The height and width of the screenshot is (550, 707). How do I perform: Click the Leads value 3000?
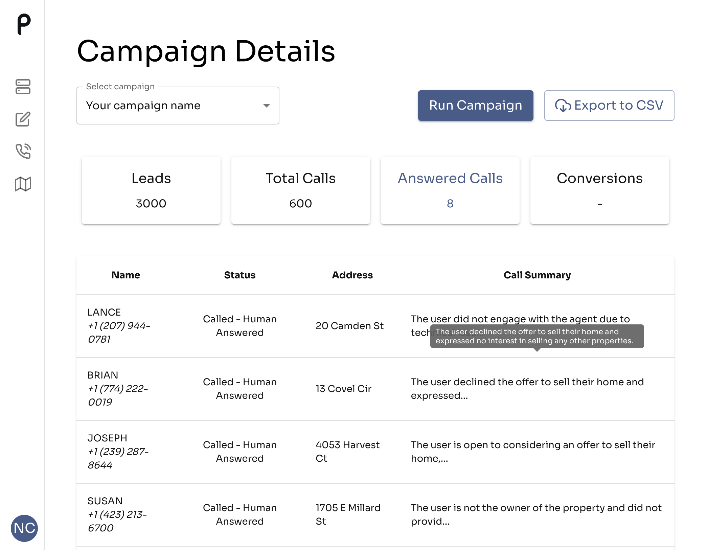pos(151,204)
